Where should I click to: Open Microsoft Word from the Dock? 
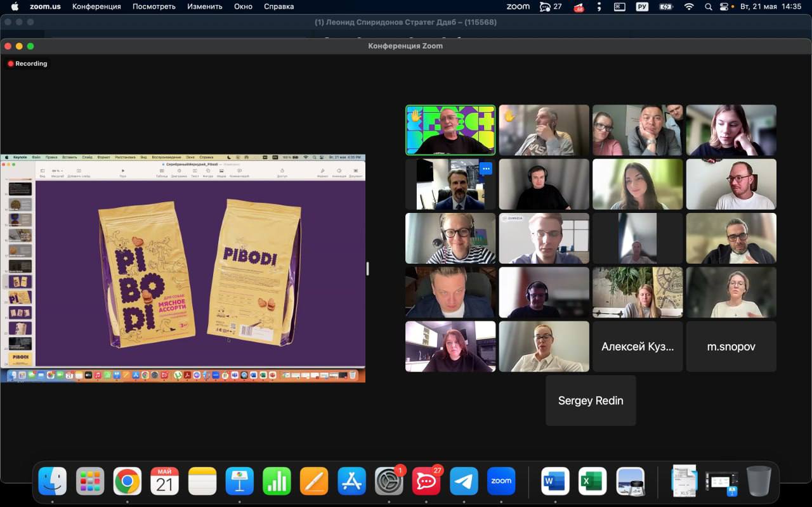point(555,482)
